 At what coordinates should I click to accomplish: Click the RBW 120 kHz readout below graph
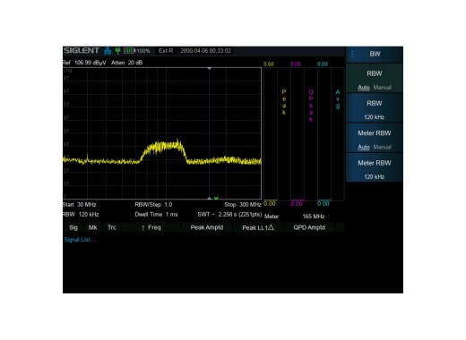[81, 215]
